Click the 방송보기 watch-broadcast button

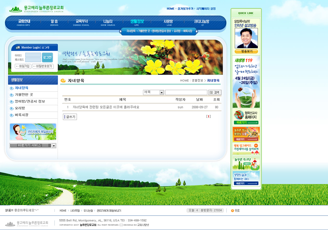pos(246,51)
